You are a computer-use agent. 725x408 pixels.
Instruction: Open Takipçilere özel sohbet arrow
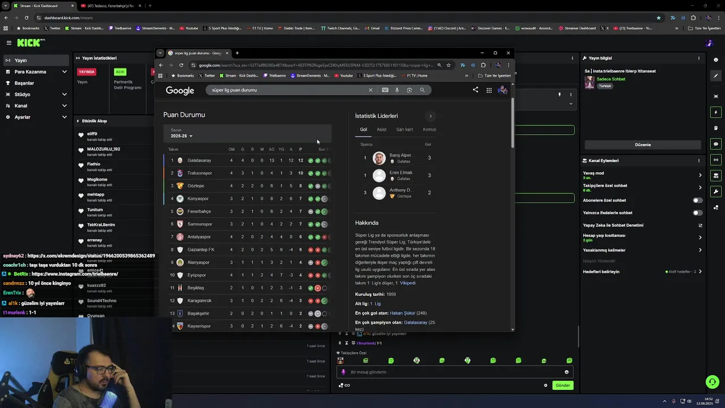click(x=700, y=188)
